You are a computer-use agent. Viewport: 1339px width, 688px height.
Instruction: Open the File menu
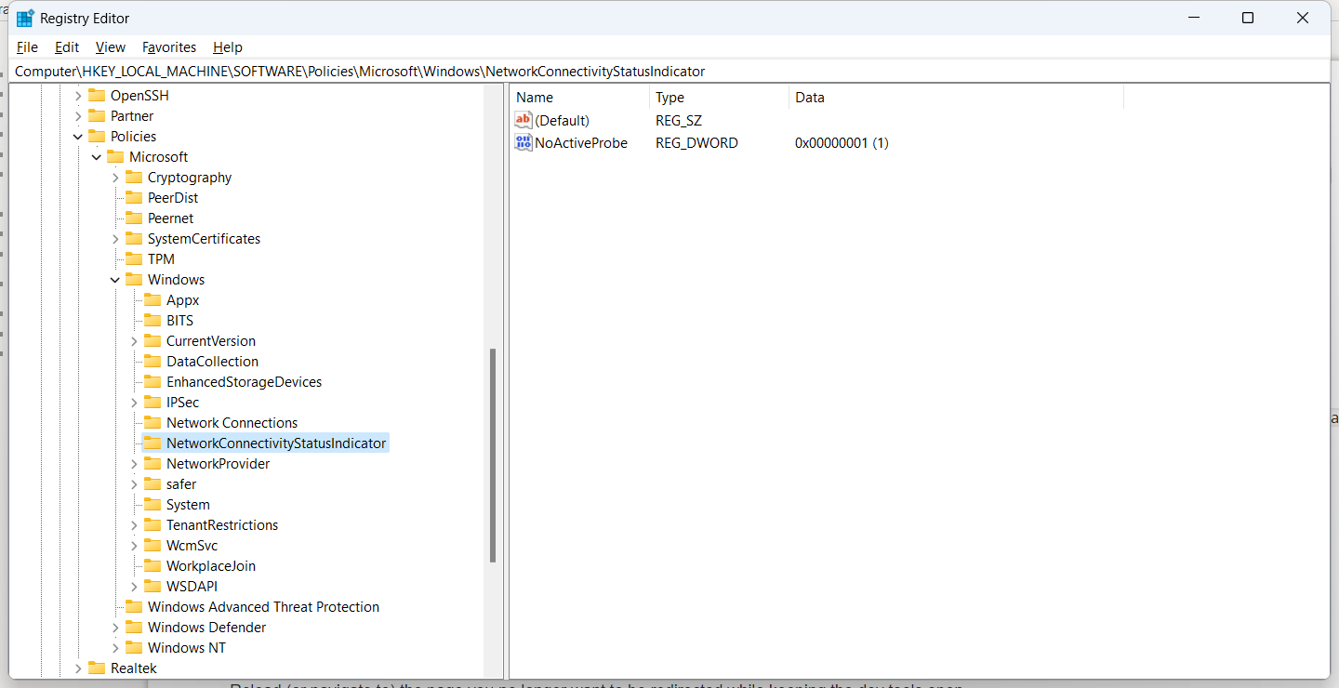pos(27,47)
